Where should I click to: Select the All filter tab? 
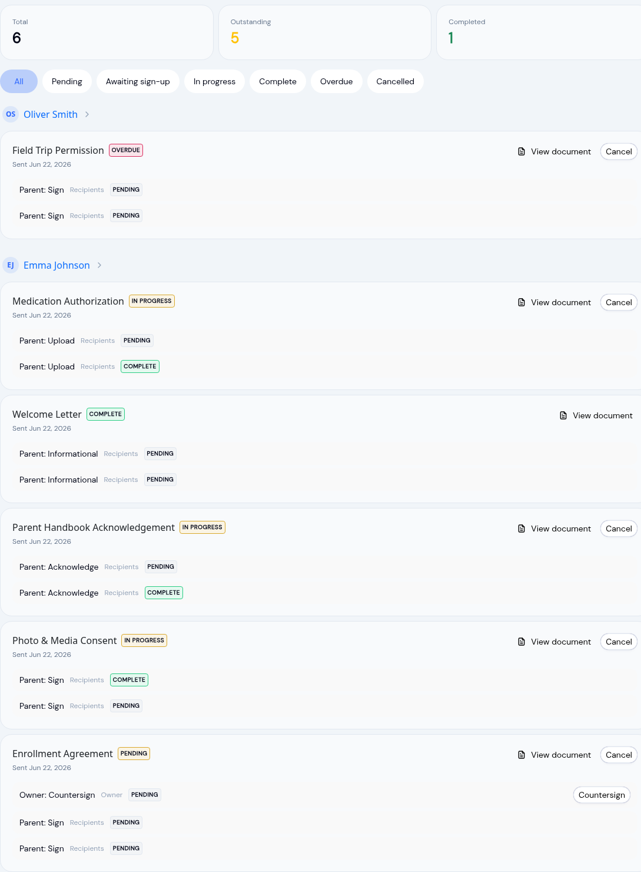[19, 81]
